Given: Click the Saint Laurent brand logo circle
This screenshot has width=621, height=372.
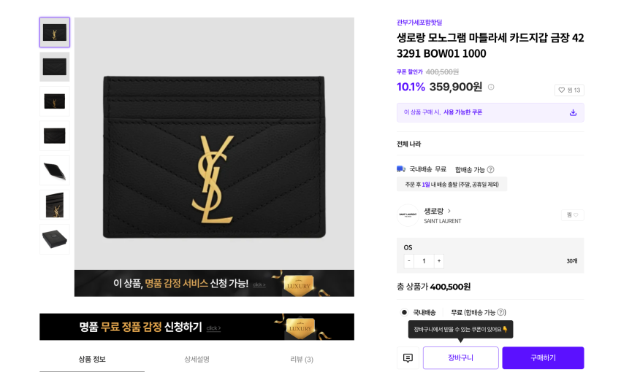Looking at the screenshot, I should [408, 215].
